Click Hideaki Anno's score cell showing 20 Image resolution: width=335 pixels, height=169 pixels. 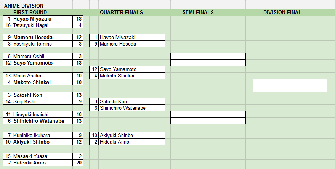point(78,163)
